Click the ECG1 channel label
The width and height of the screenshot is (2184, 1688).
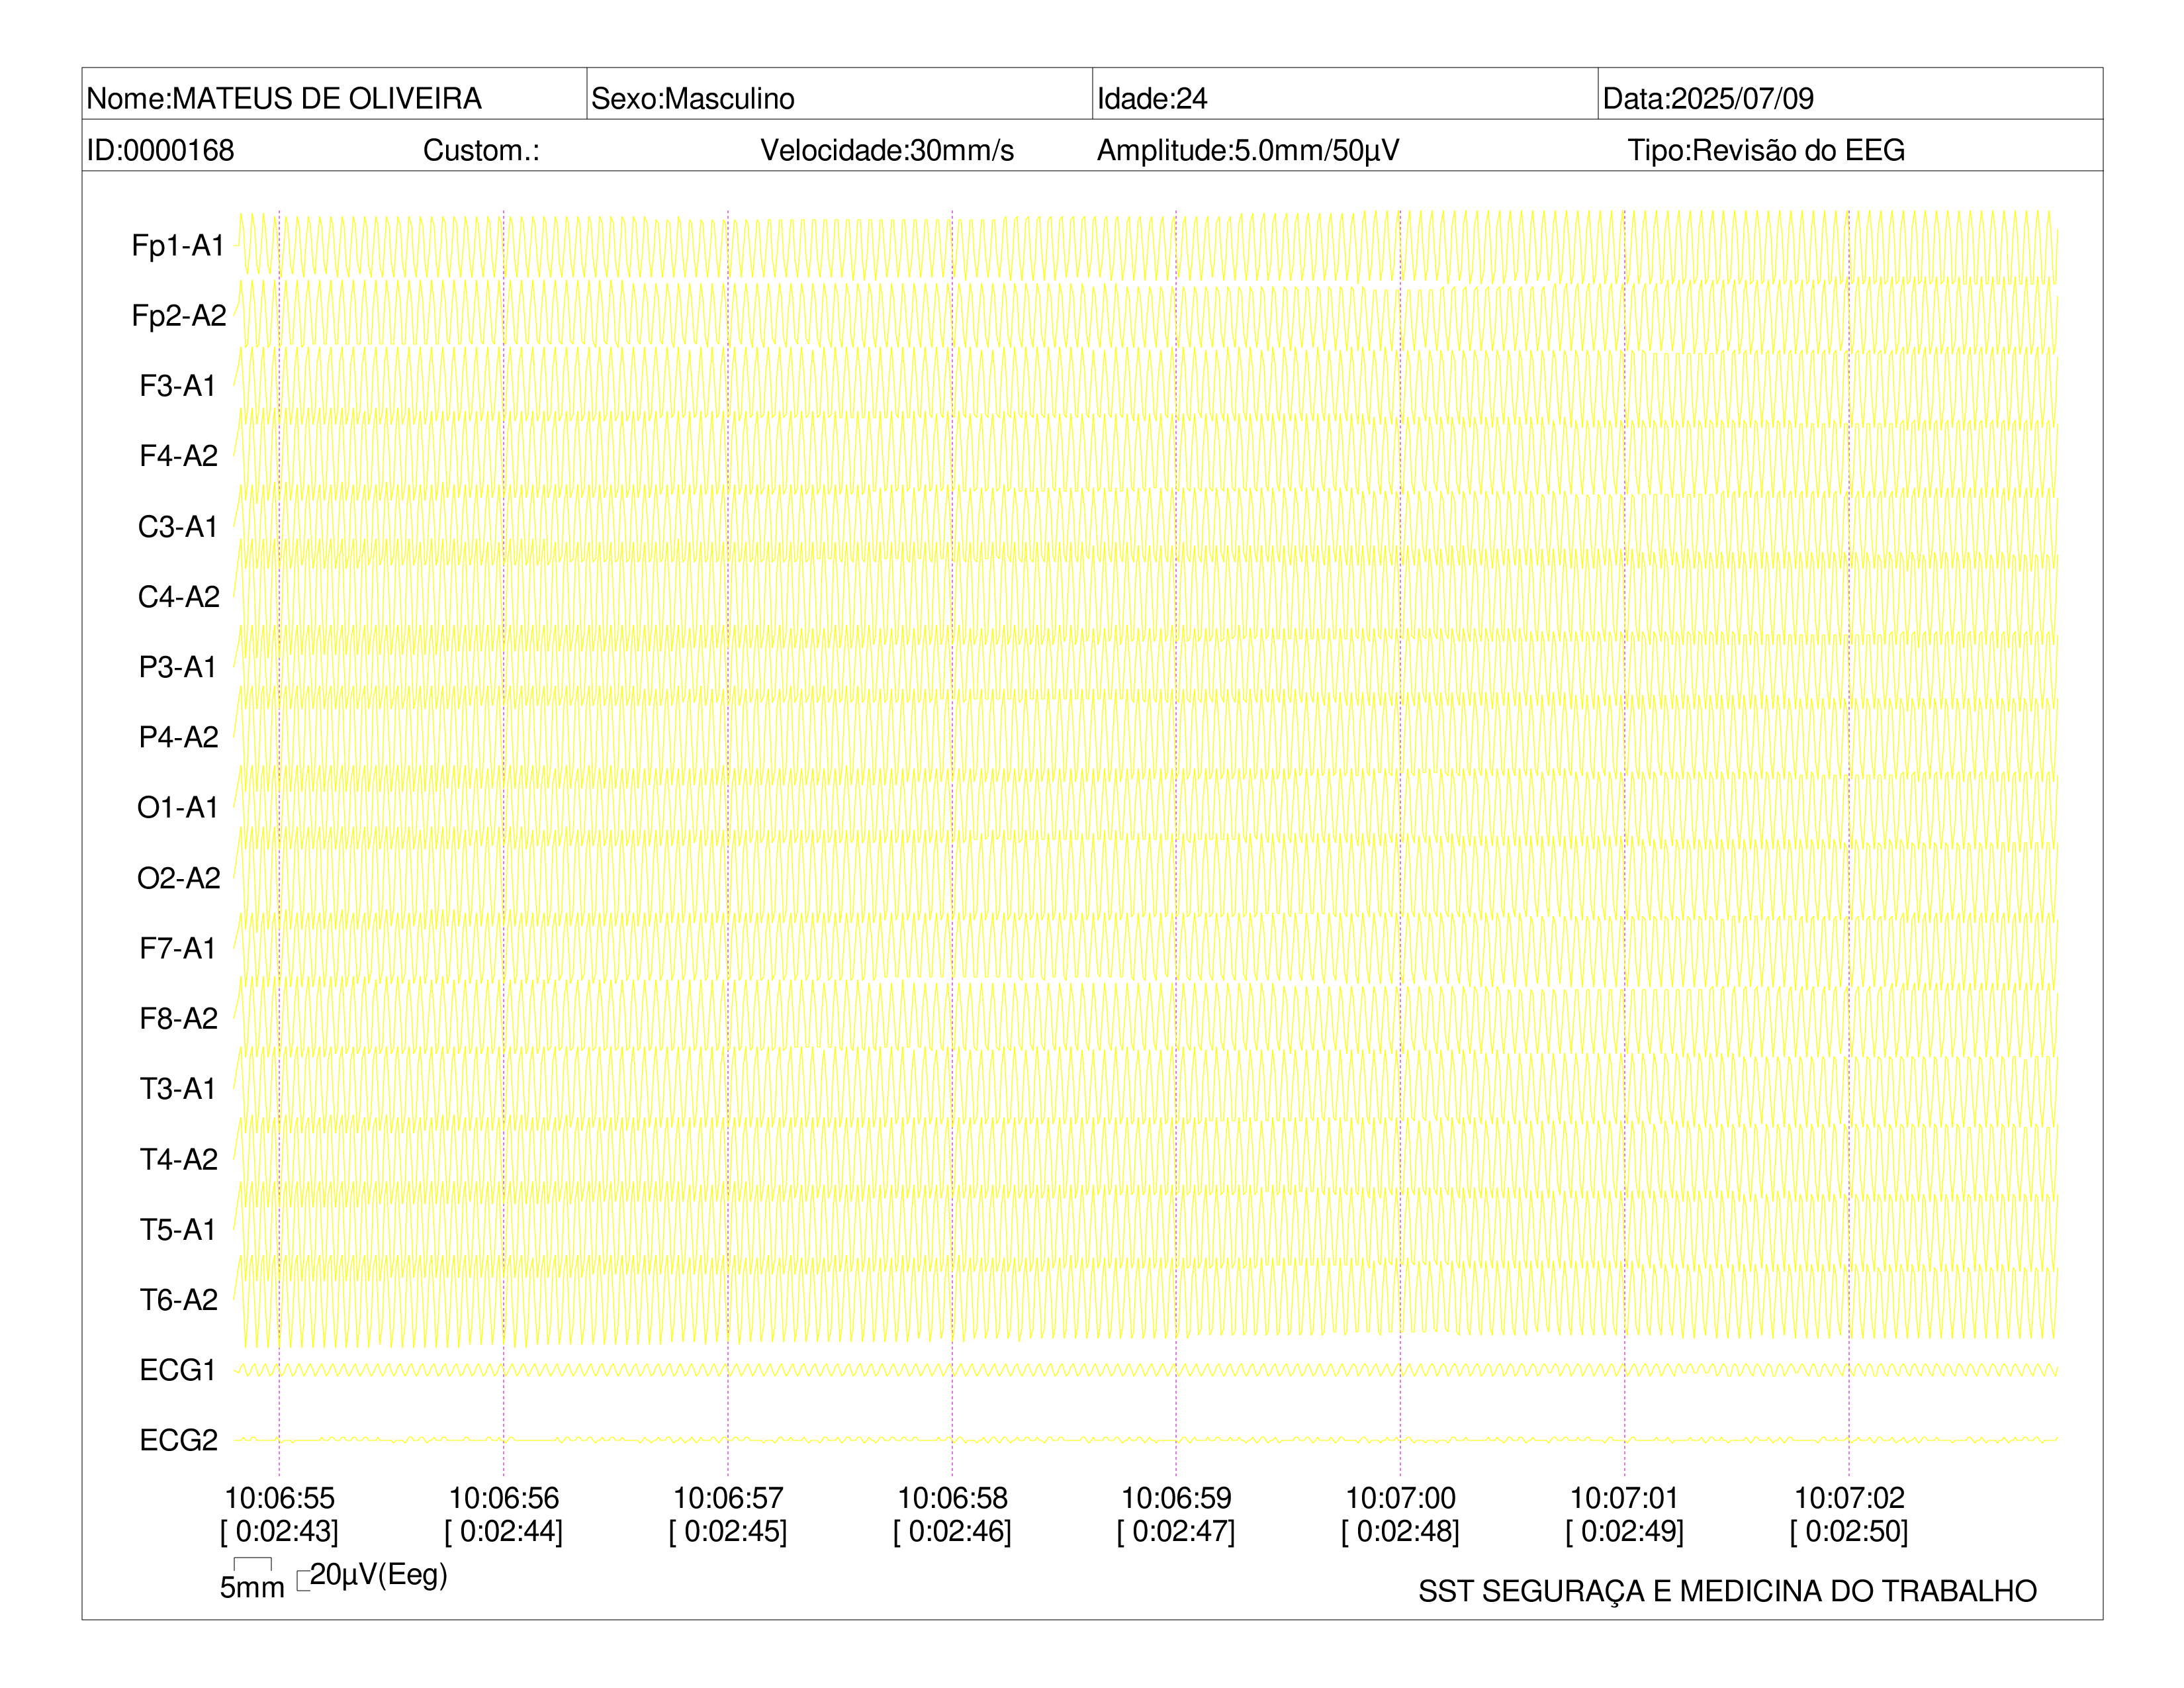178,1370
